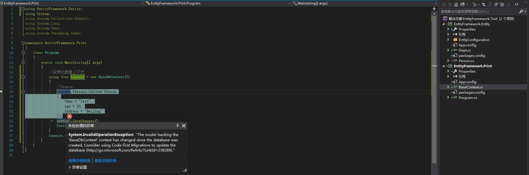Select Program.cs in Solution Explorer

pyautogui.click(x=468, y=97)
